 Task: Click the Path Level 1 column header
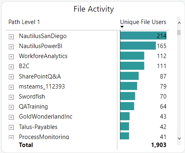click(x=24, y=22)
